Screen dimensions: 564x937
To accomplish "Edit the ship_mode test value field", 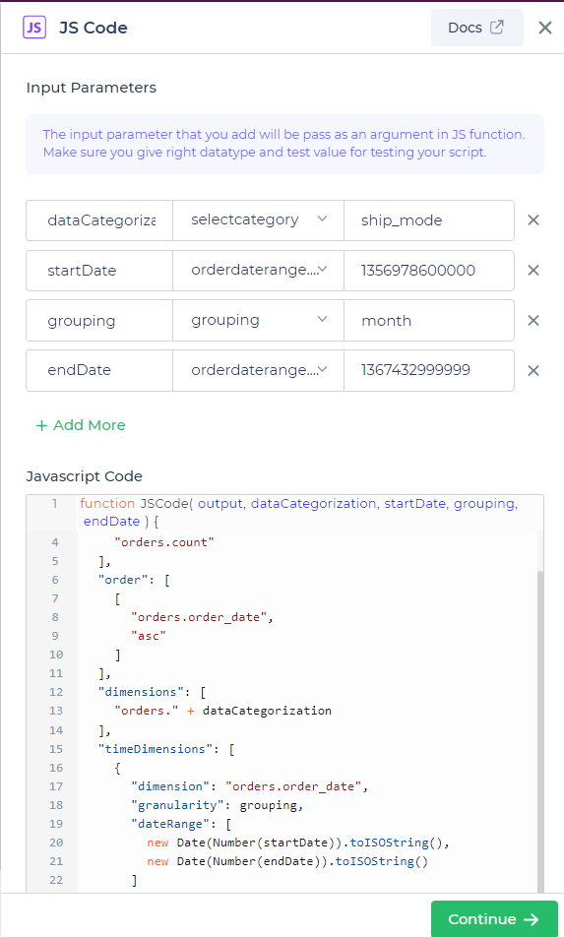I will point(429,220).
